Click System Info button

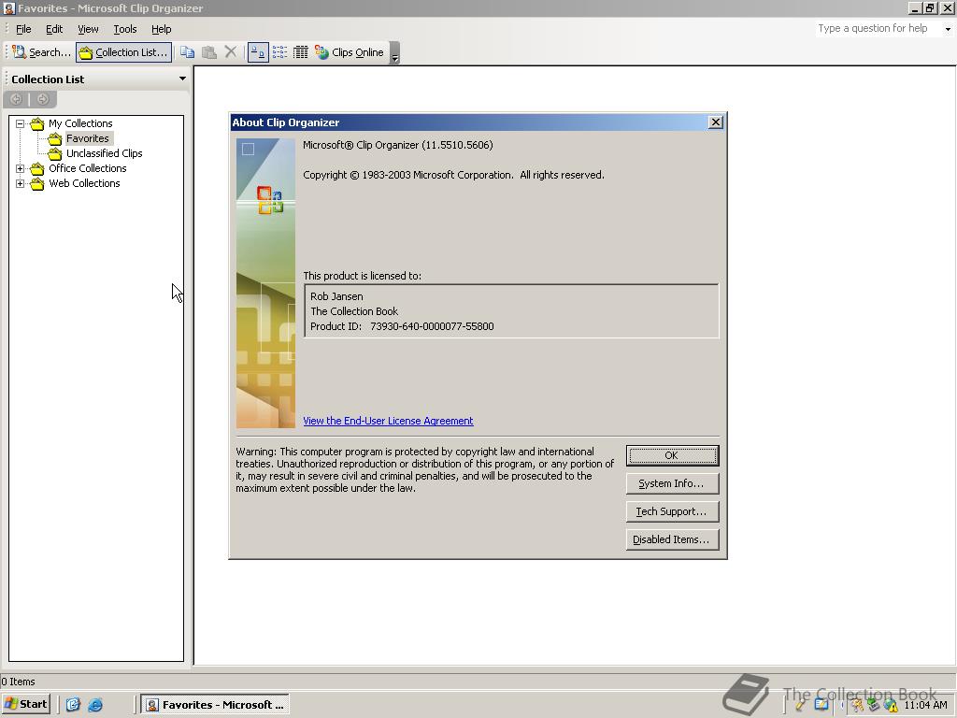672,483
